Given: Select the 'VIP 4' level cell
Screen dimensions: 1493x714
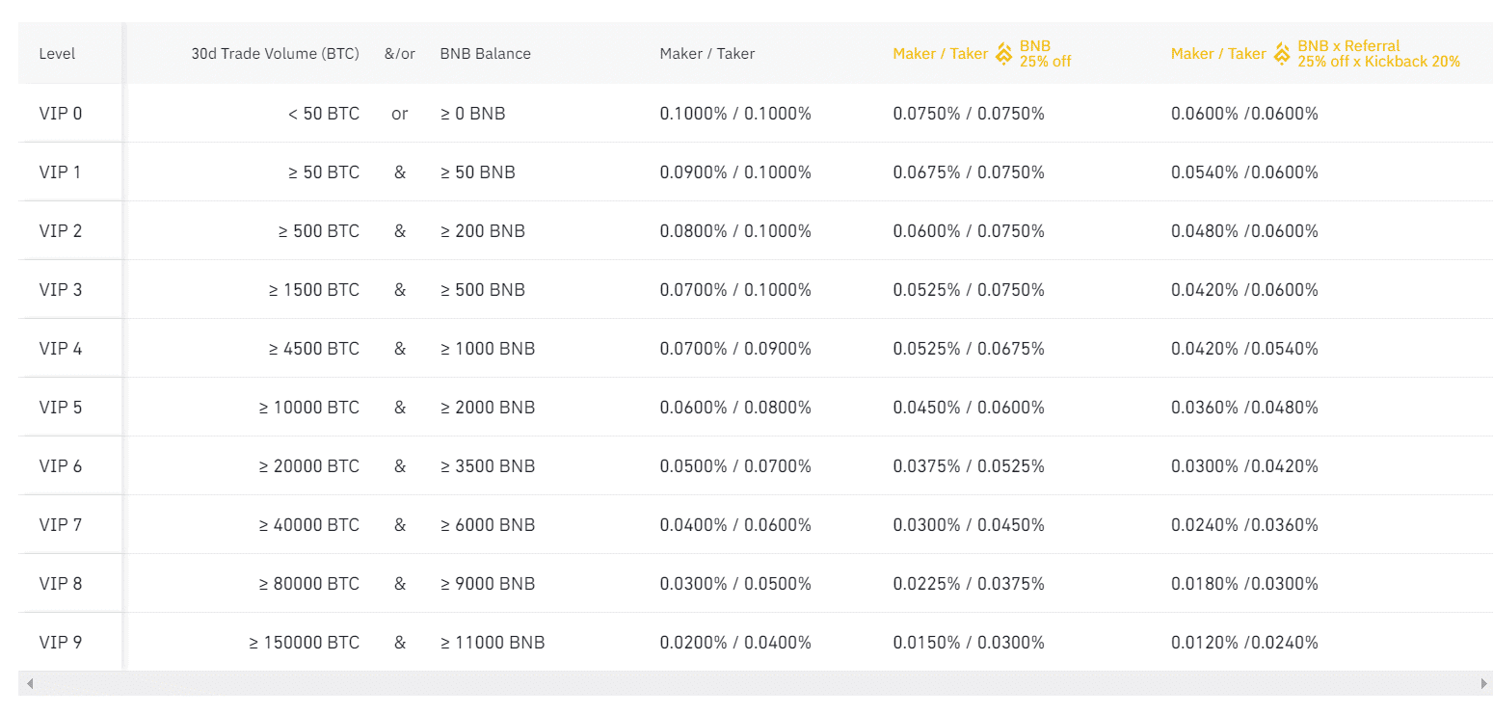Looking at the screenshot, I should point(61,349).
